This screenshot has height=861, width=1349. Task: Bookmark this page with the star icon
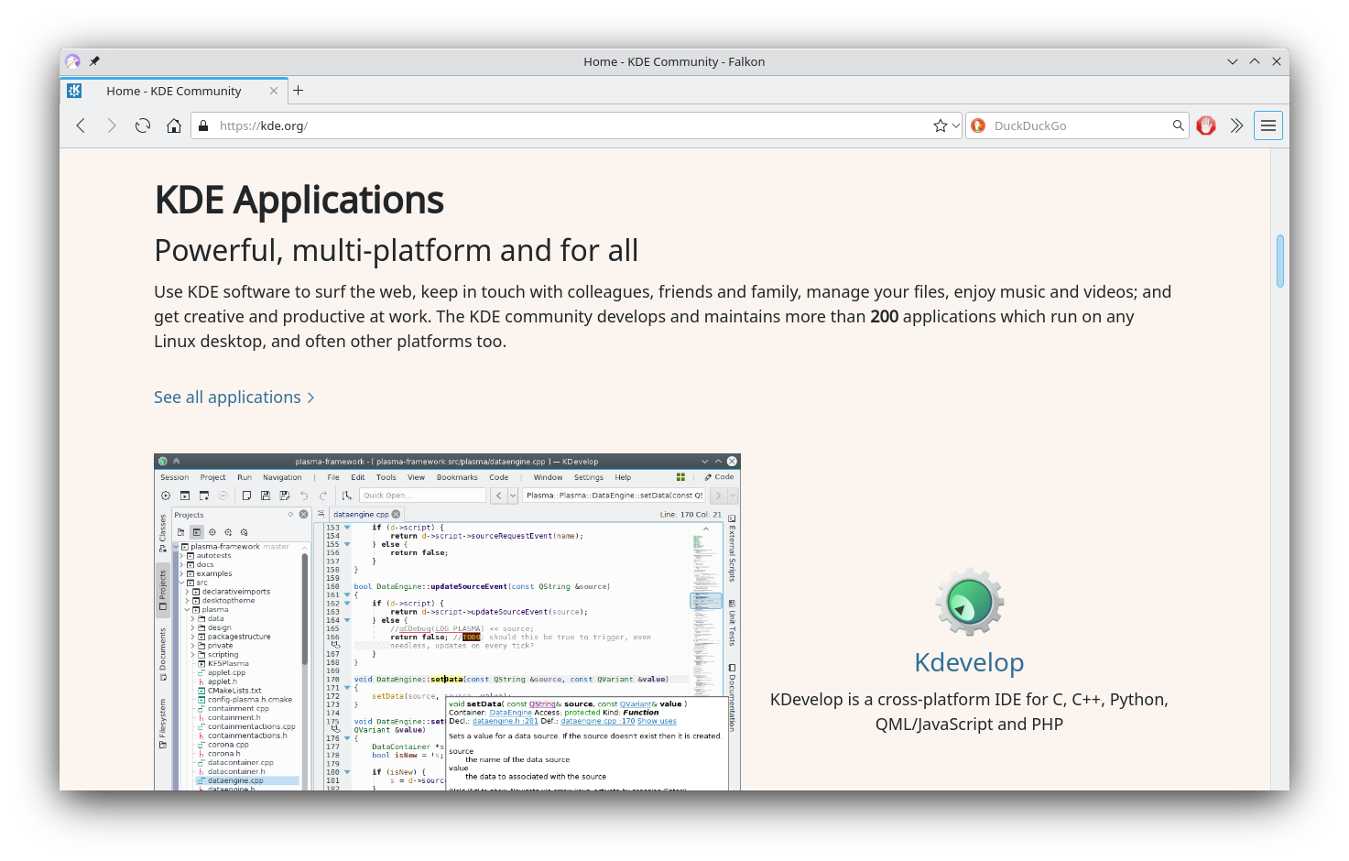(940, 125)
